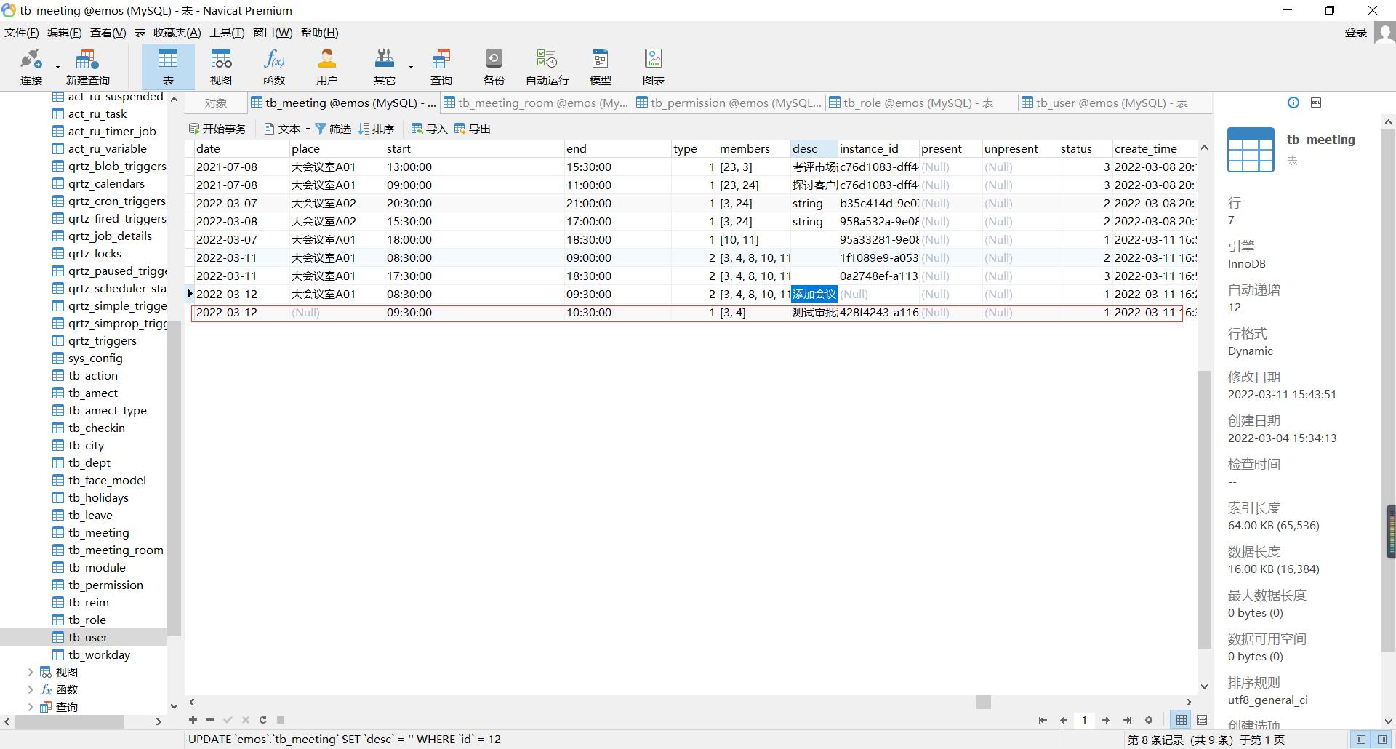Switch to the tb_meeting_room tab
This screenshot has height=749, width=1396.
point(536,103)
